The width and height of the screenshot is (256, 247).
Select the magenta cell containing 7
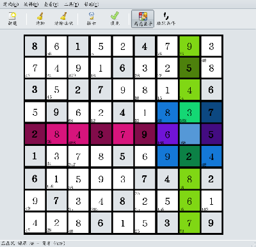pyautogui.click(x=123, y=134)
